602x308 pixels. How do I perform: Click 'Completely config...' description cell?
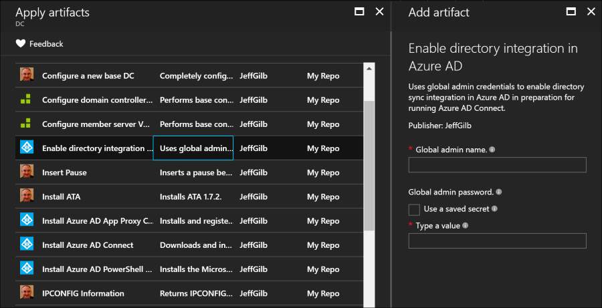196,76
